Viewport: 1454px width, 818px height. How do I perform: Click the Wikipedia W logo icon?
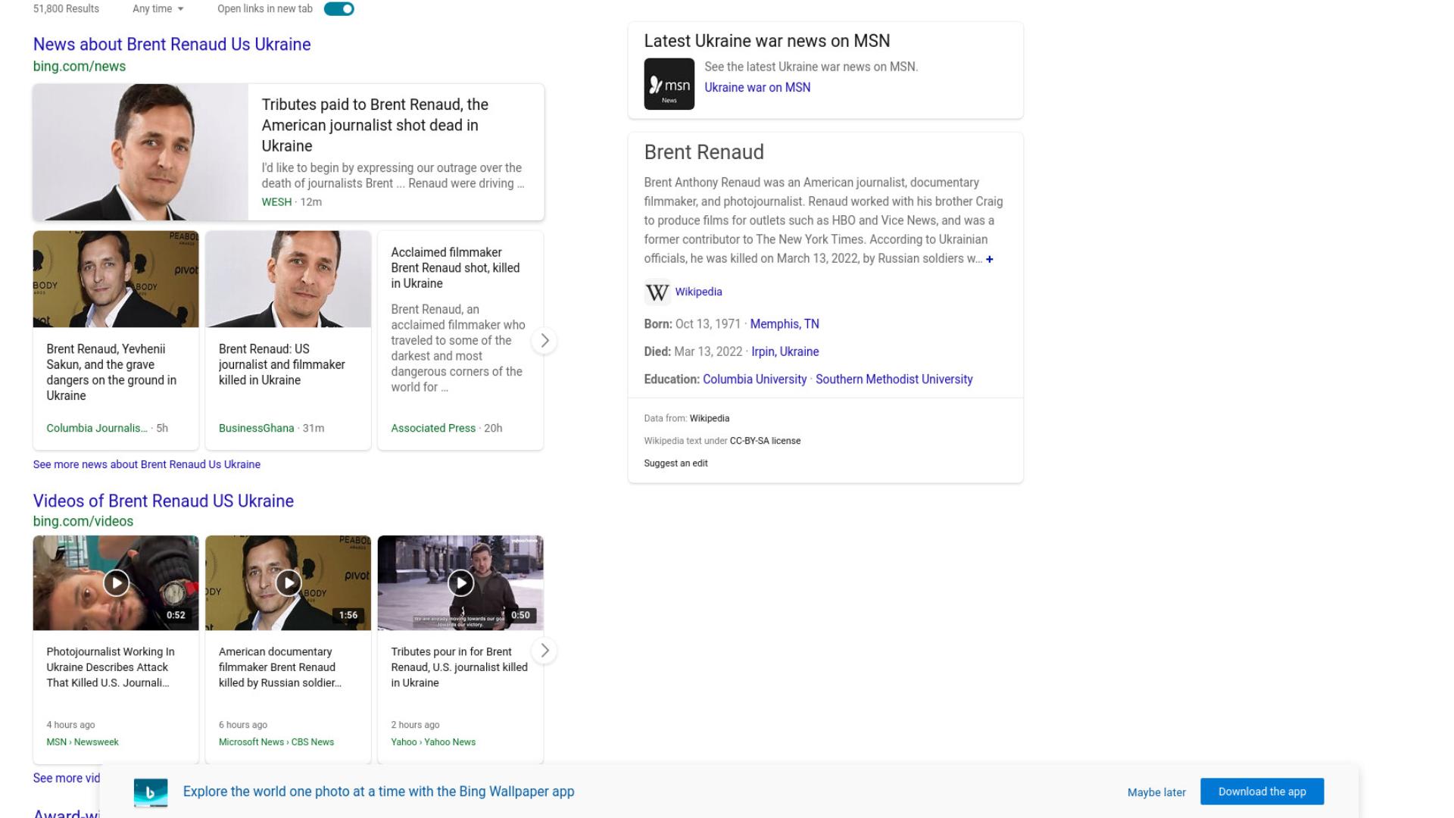coord(657,292)
